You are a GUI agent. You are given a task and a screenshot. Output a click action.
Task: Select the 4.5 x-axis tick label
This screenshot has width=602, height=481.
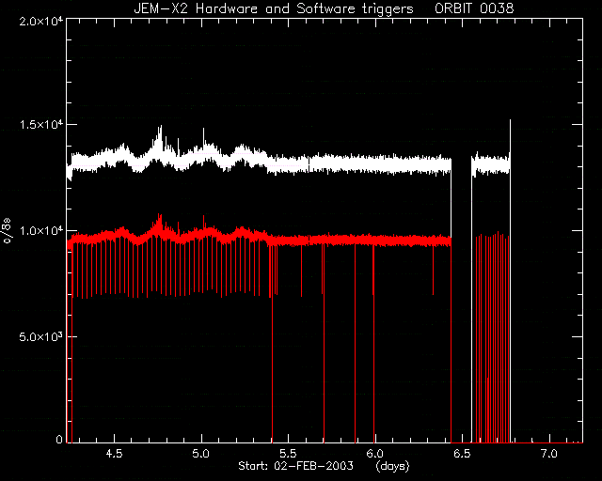114,454
